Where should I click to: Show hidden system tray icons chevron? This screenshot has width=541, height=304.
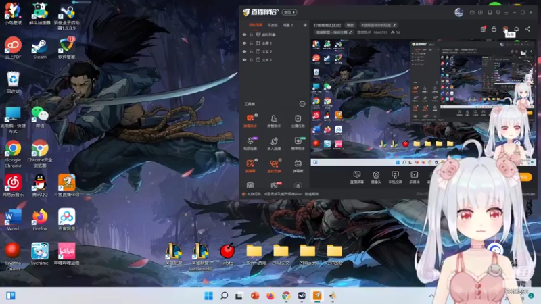coord(431,296)
